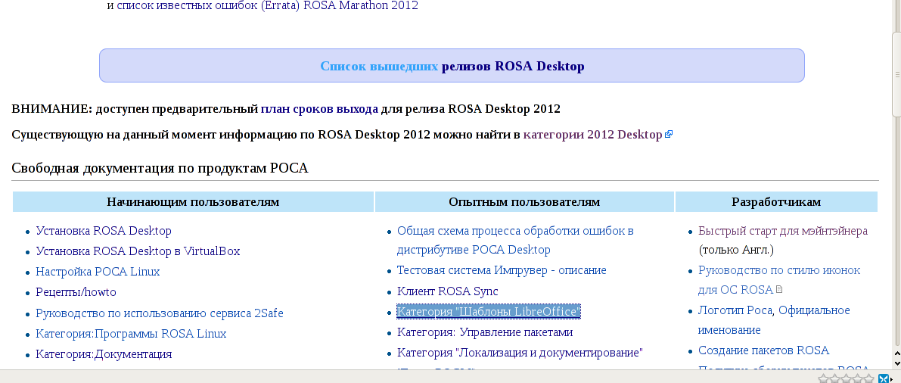
Task: Open 'Локализация и документирование' category
Action: pyautogui.click(x=520, y=353)
